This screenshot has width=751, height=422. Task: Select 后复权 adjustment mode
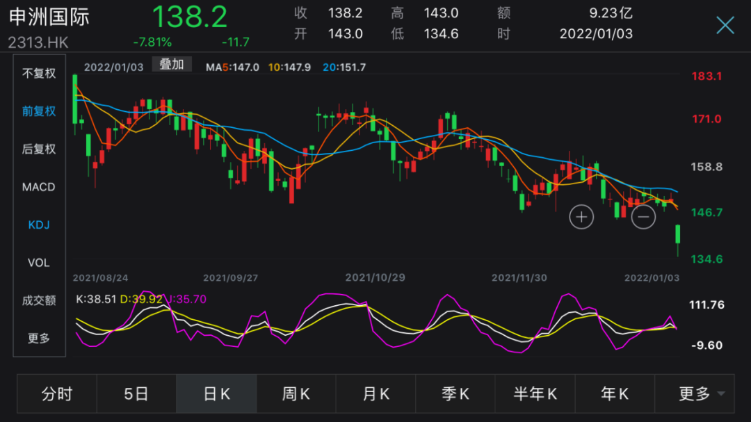(x=39, y=149)
